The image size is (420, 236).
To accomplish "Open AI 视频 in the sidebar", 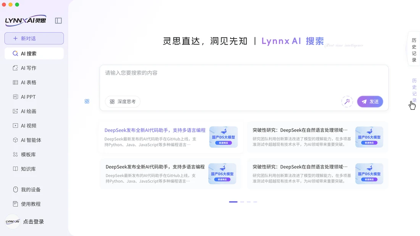I will (x=34, y=126).
